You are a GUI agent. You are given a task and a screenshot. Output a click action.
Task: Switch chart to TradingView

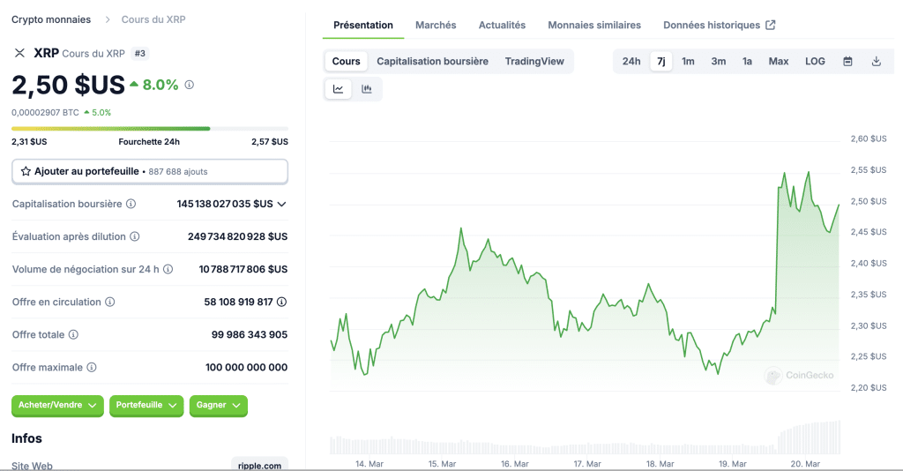click(534, 61)
